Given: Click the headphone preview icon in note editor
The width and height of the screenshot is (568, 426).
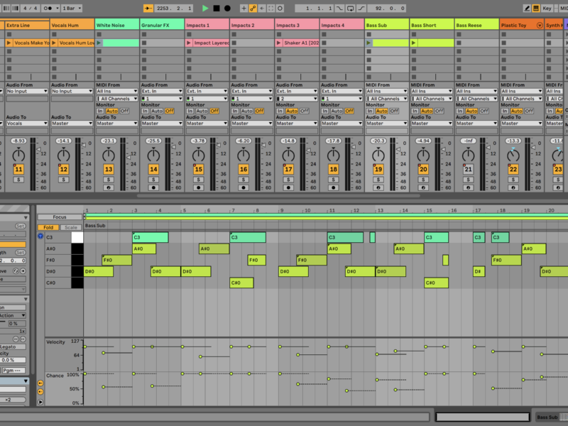Looking at the screenshot, I should pyautogui.click(x=40, y=236).
